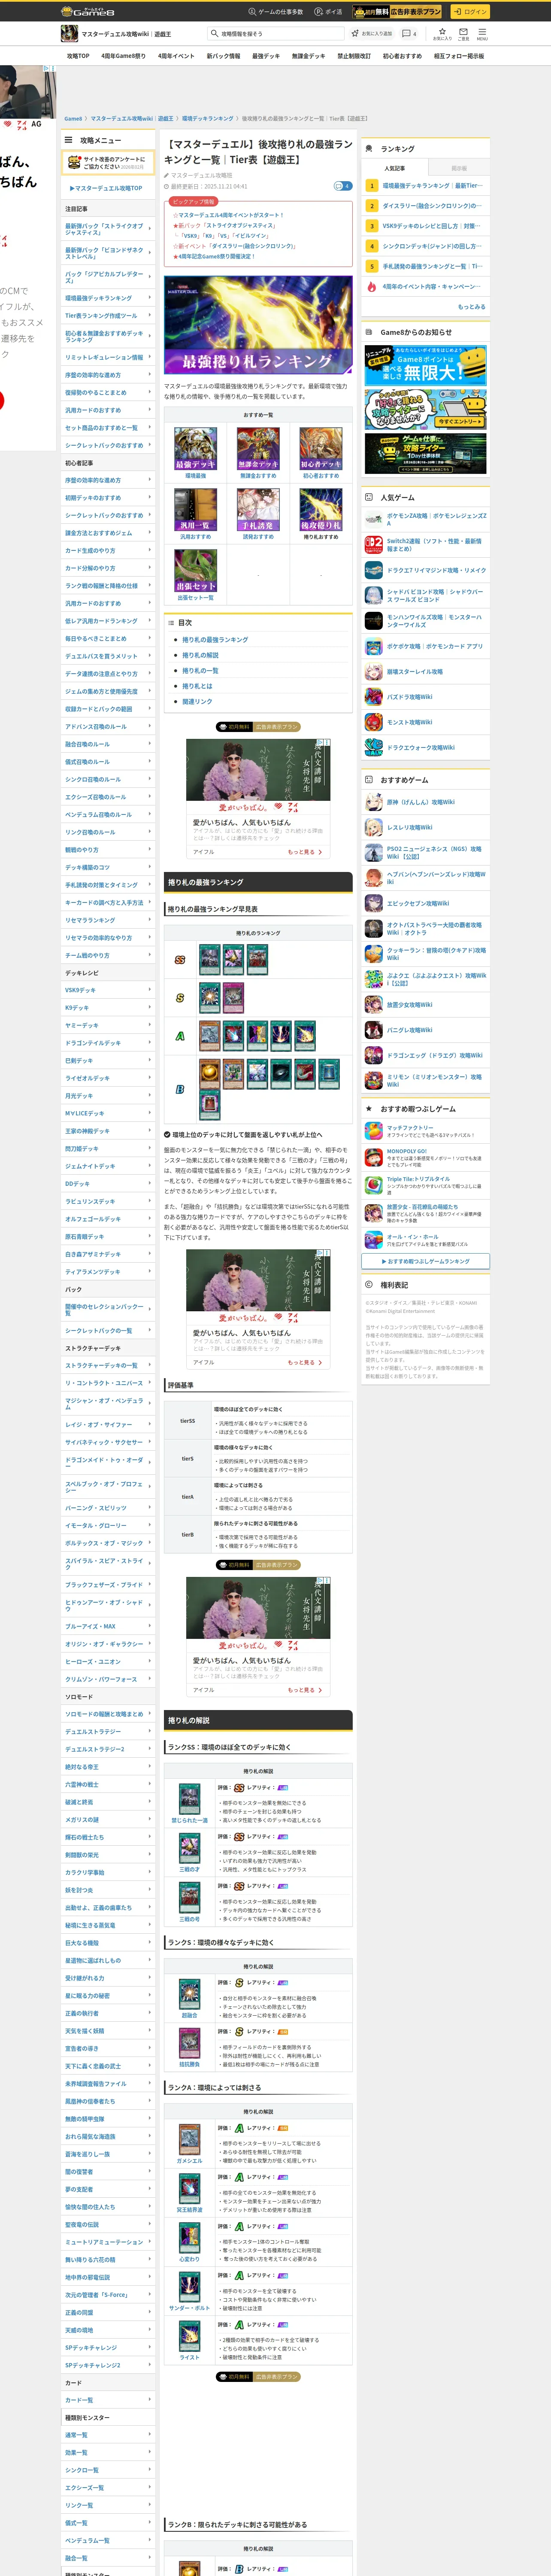Click もっとみる under ranking list

tap(471, 307)
